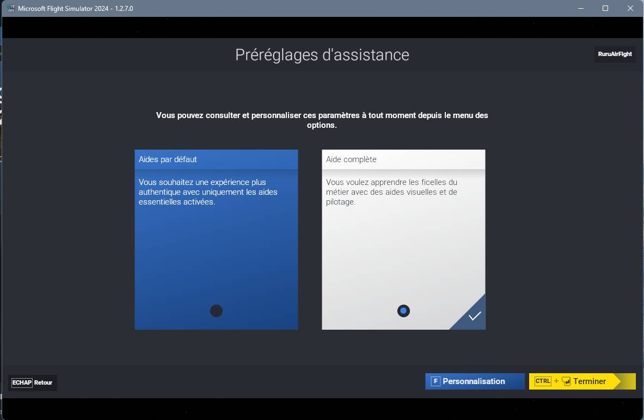
Task: Click the CTRL key icon on yellow button
Action: point(543,381)
